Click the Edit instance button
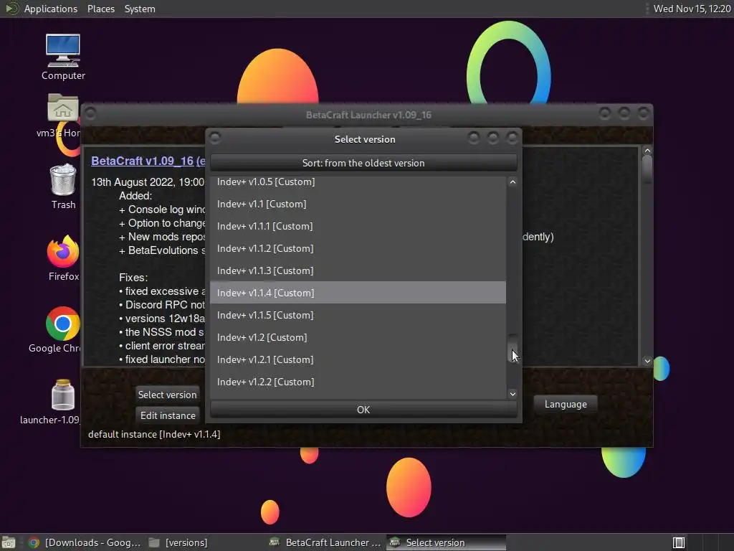This screenshot has height=551, width=734. click(x=168, y=415)
